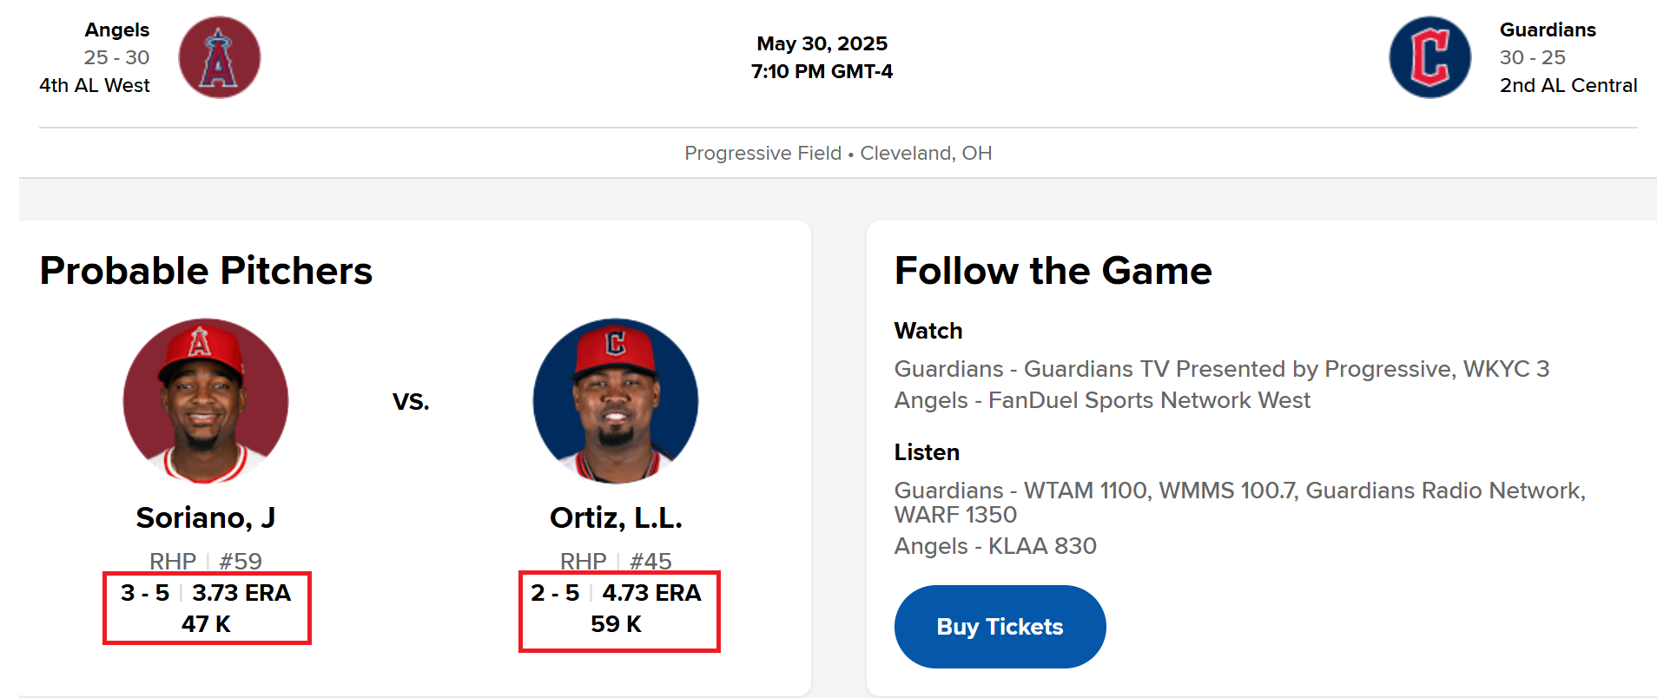This screenshot has width=1657, height=698.
Task: Click Progressive Field venue text
Action: [x=762, y=153]
